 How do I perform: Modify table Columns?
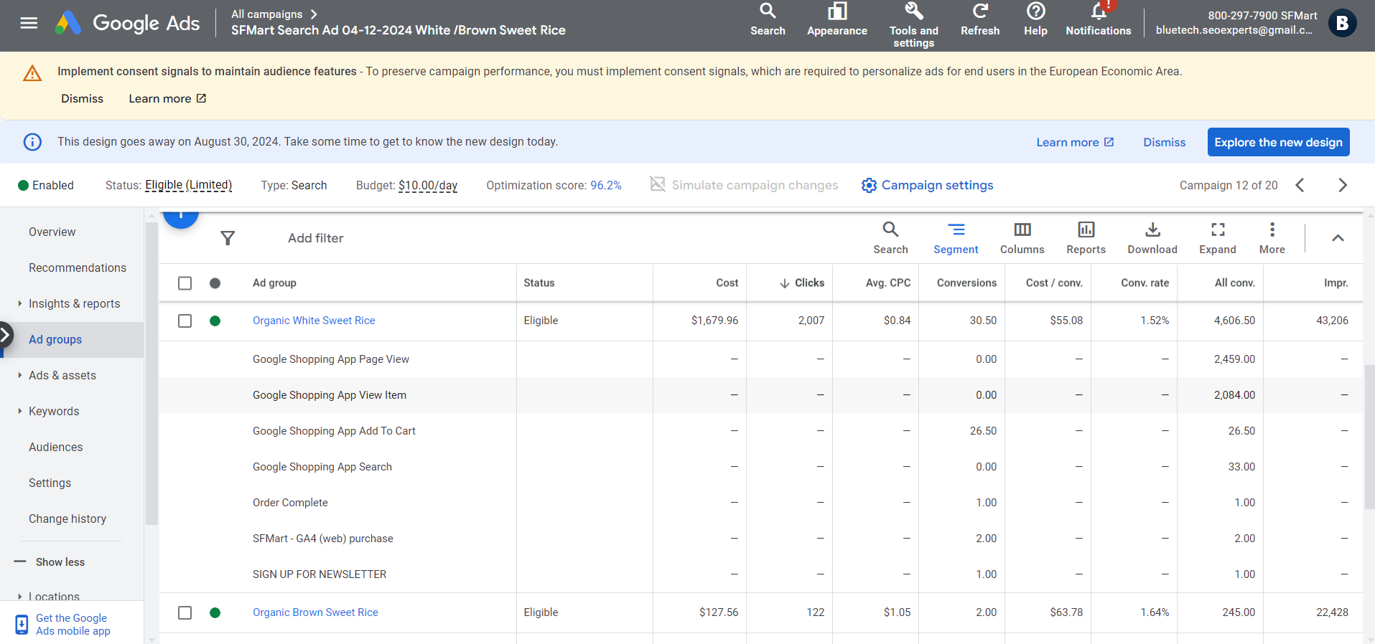(1022, 238)
